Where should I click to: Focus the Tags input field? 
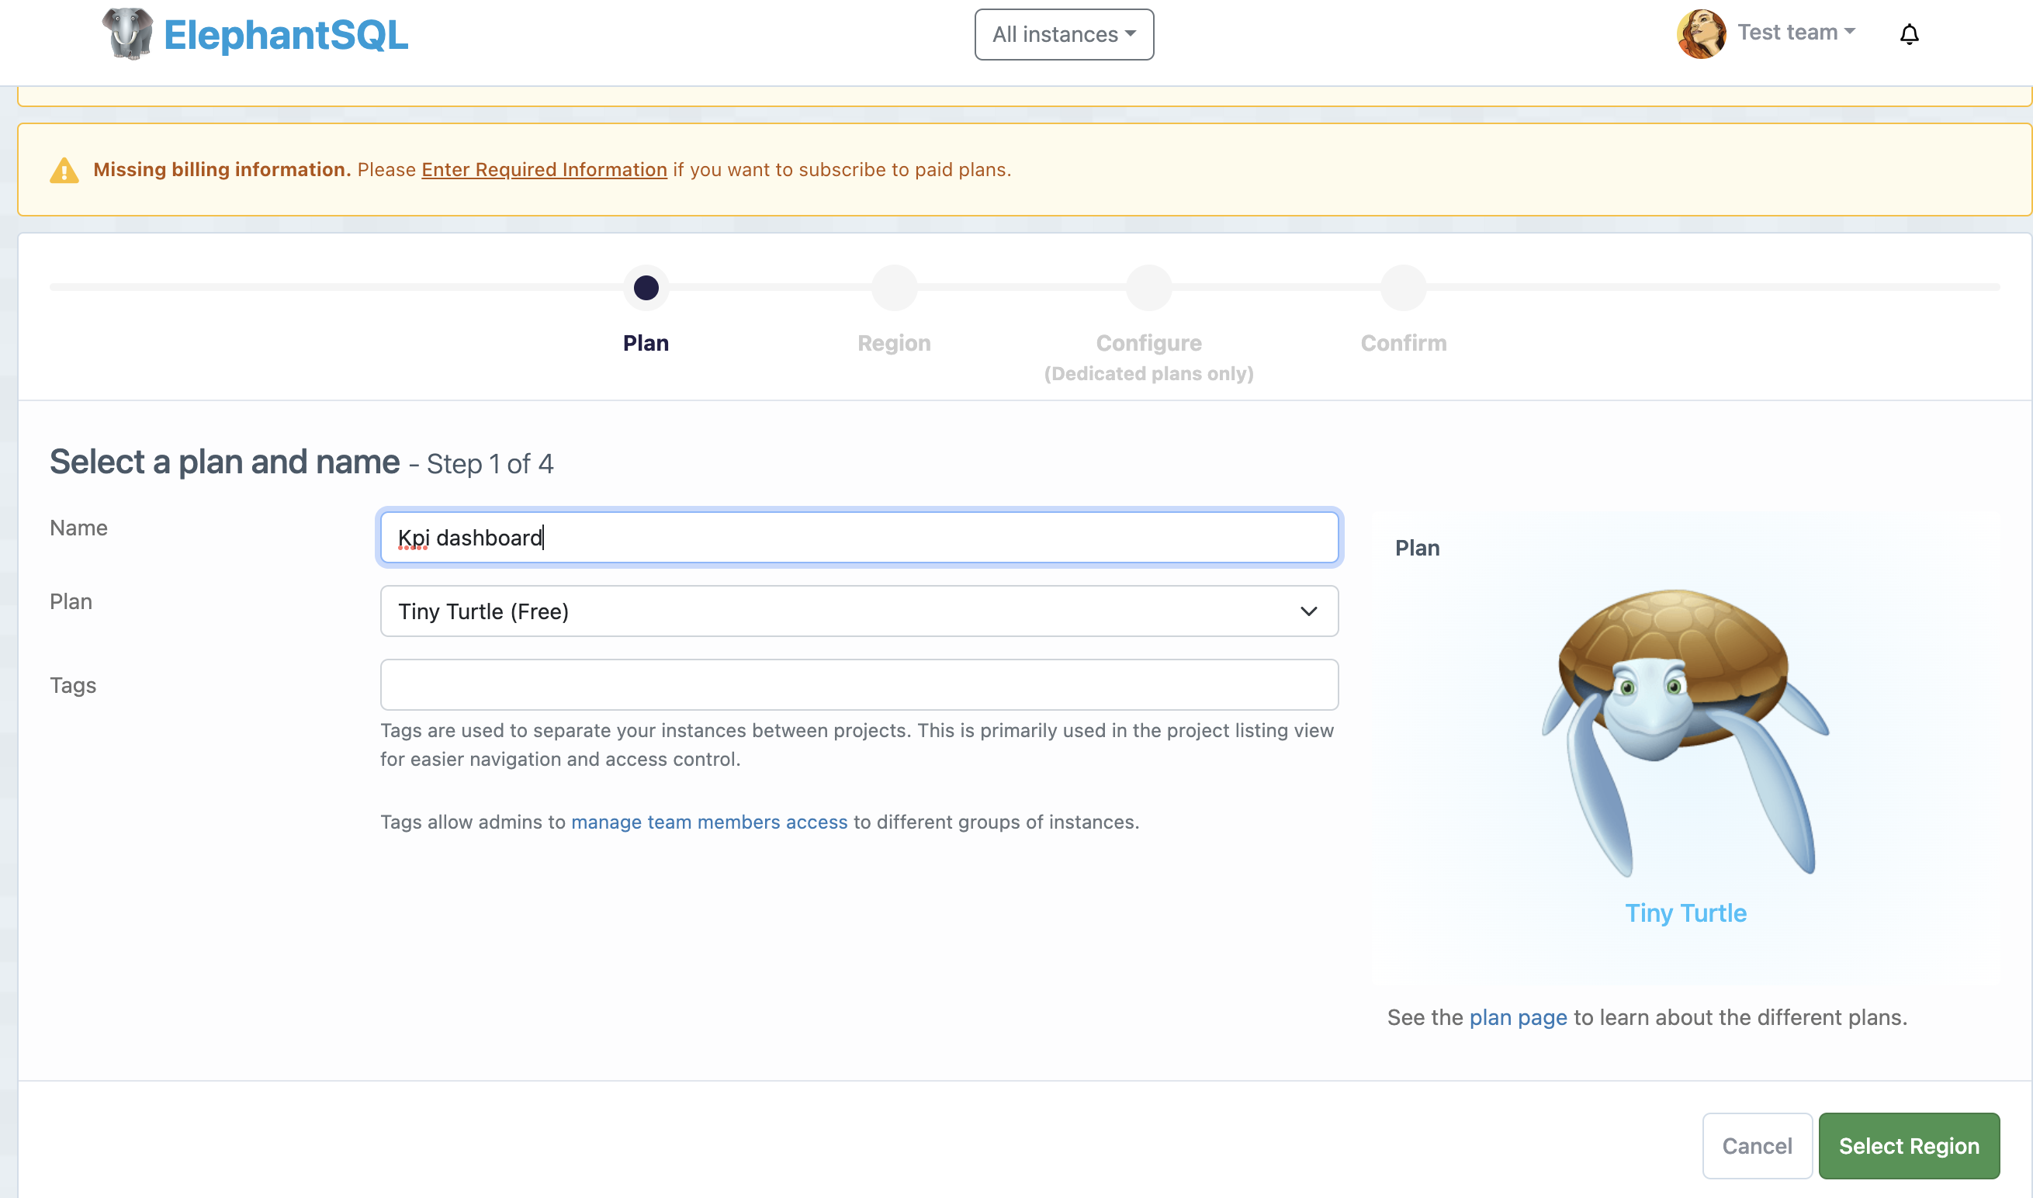point(859,684)
